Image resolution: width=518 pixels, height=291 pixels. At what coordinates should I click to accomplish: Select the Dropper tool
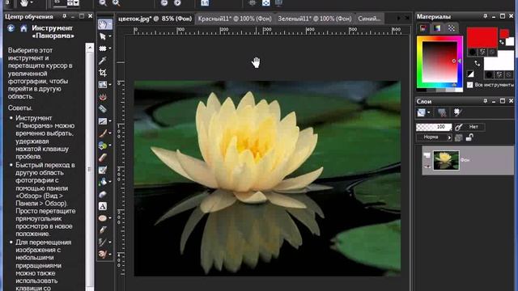point(103,61)
